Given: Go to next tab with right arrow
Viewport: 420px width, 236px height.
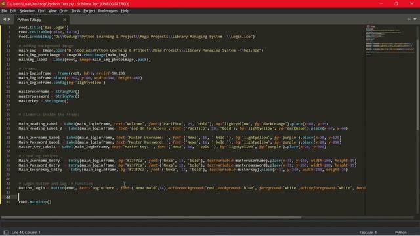Looking at the screenshot, I should pyautogui.click(x=9, y=19).
